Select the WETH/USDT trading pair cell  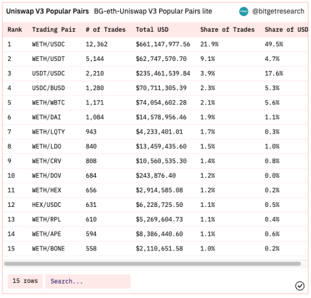tap(48, 59)
